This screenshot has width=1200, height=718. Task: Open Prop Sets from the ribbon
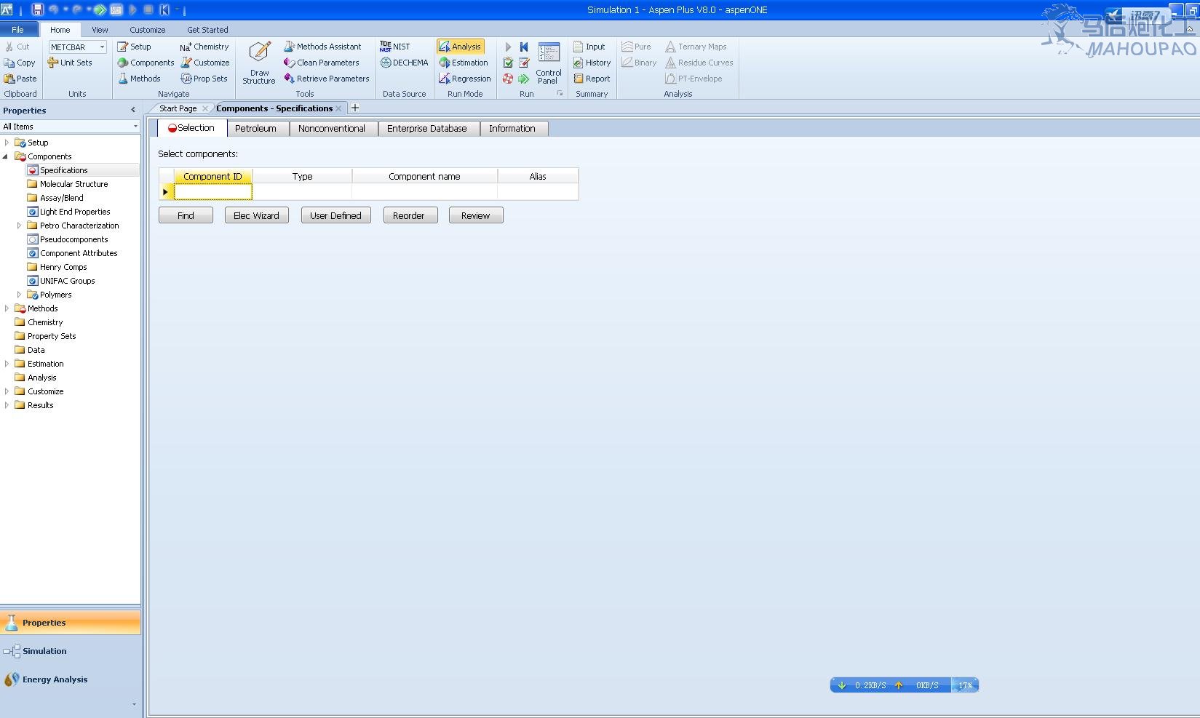(x=204, y=79)
